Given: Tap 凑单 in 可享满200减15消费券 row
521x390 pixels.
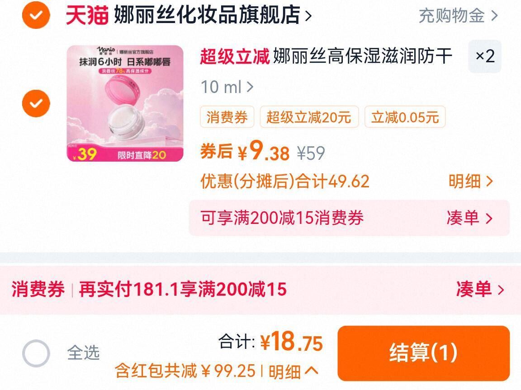Looking at the screenshot, I should [x=469, y=218].
